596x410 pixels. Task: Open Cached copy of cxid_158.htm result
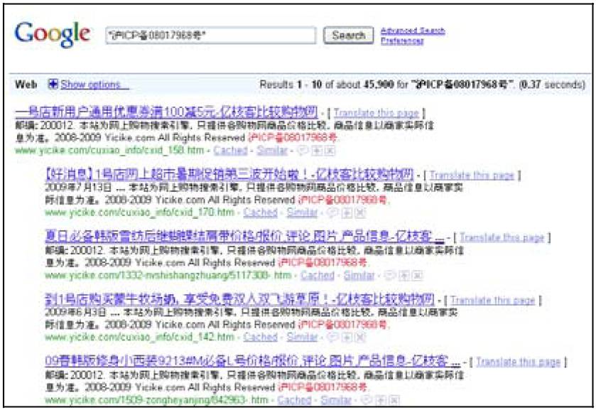(230, 151)
